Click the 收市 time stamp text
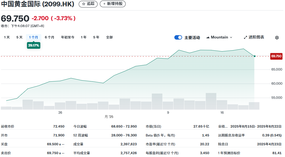Viewport: 285px width, 157px height. 23,26
